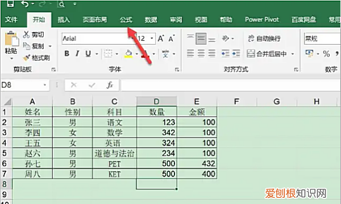Expand the font size dropdown
341x204 pixels.
tap(152, 39)
